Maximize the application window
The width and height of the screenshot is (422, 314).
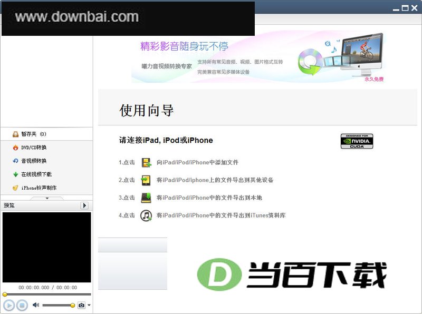point(405,8)
